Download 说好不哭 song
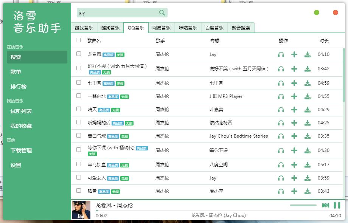Image resolution: width=348 pixels, height=223 pixels. (308, 69)
